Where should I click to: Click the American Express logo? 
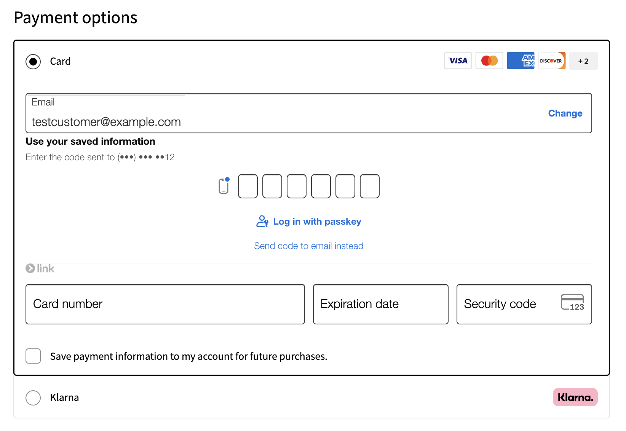pos(521,61)
